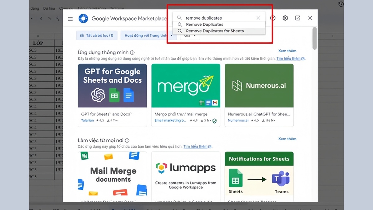Open the Numerous.ai green thumbnail
The height and width of the screenshot is (210, 373).
259,86
